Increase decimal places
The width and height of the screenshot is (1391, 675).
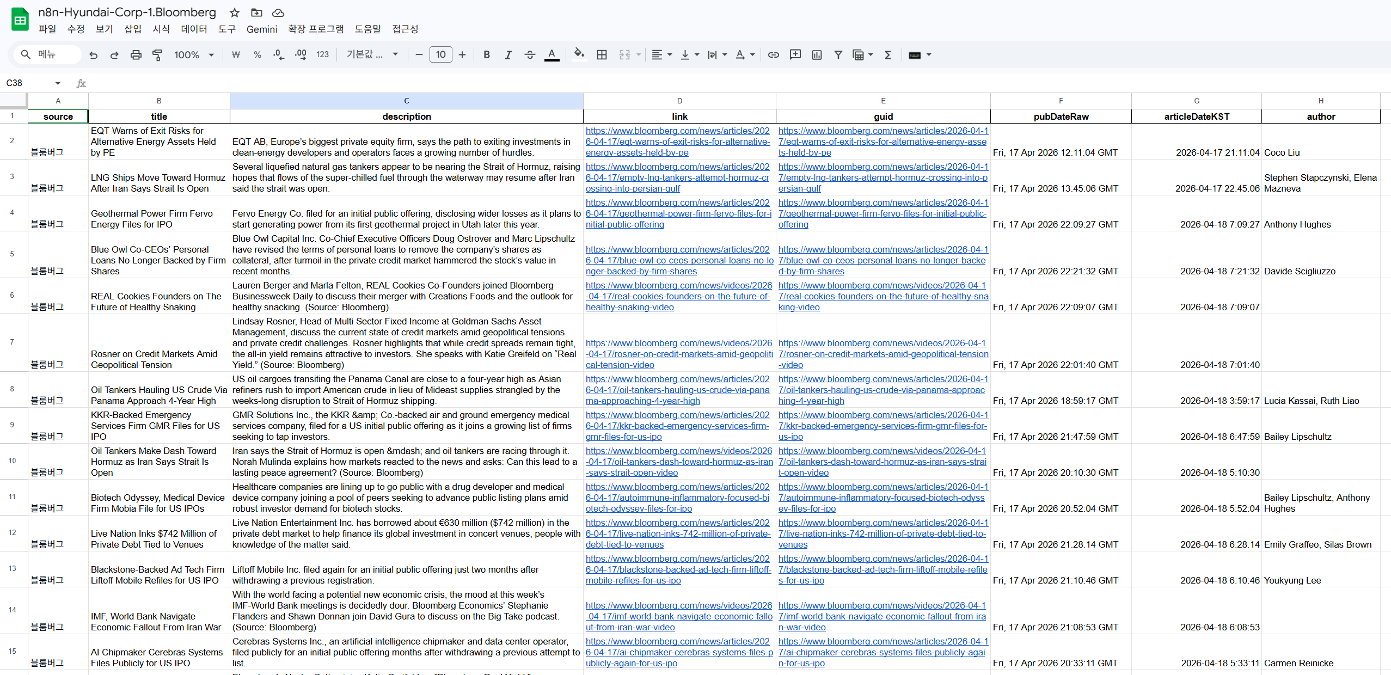(301, 54)
